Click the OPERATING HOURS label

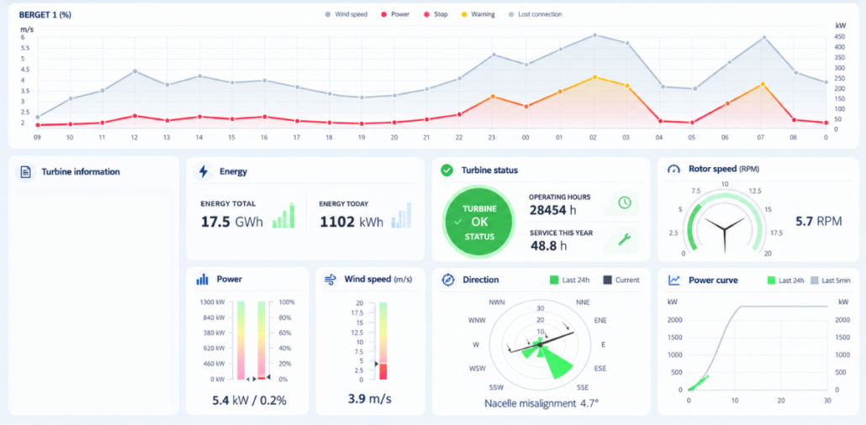pyautogui.click(x=559, y=197)
